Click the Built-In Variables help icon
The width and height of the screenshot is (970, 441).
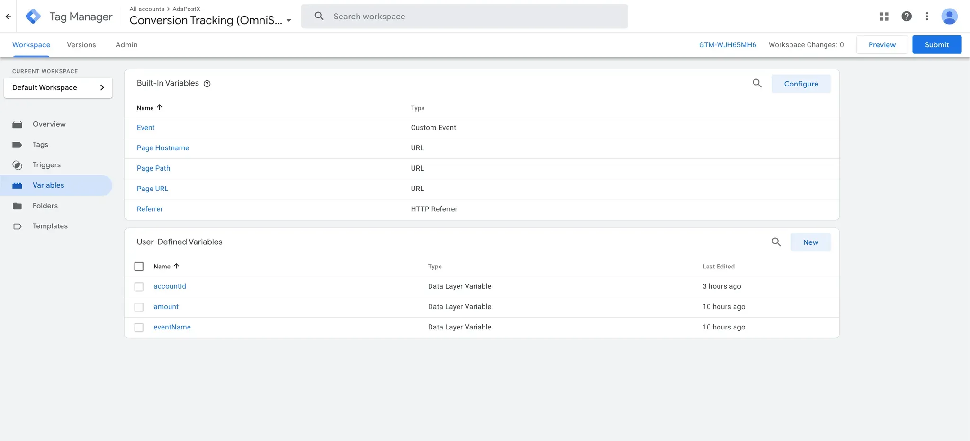pos(207,84)
